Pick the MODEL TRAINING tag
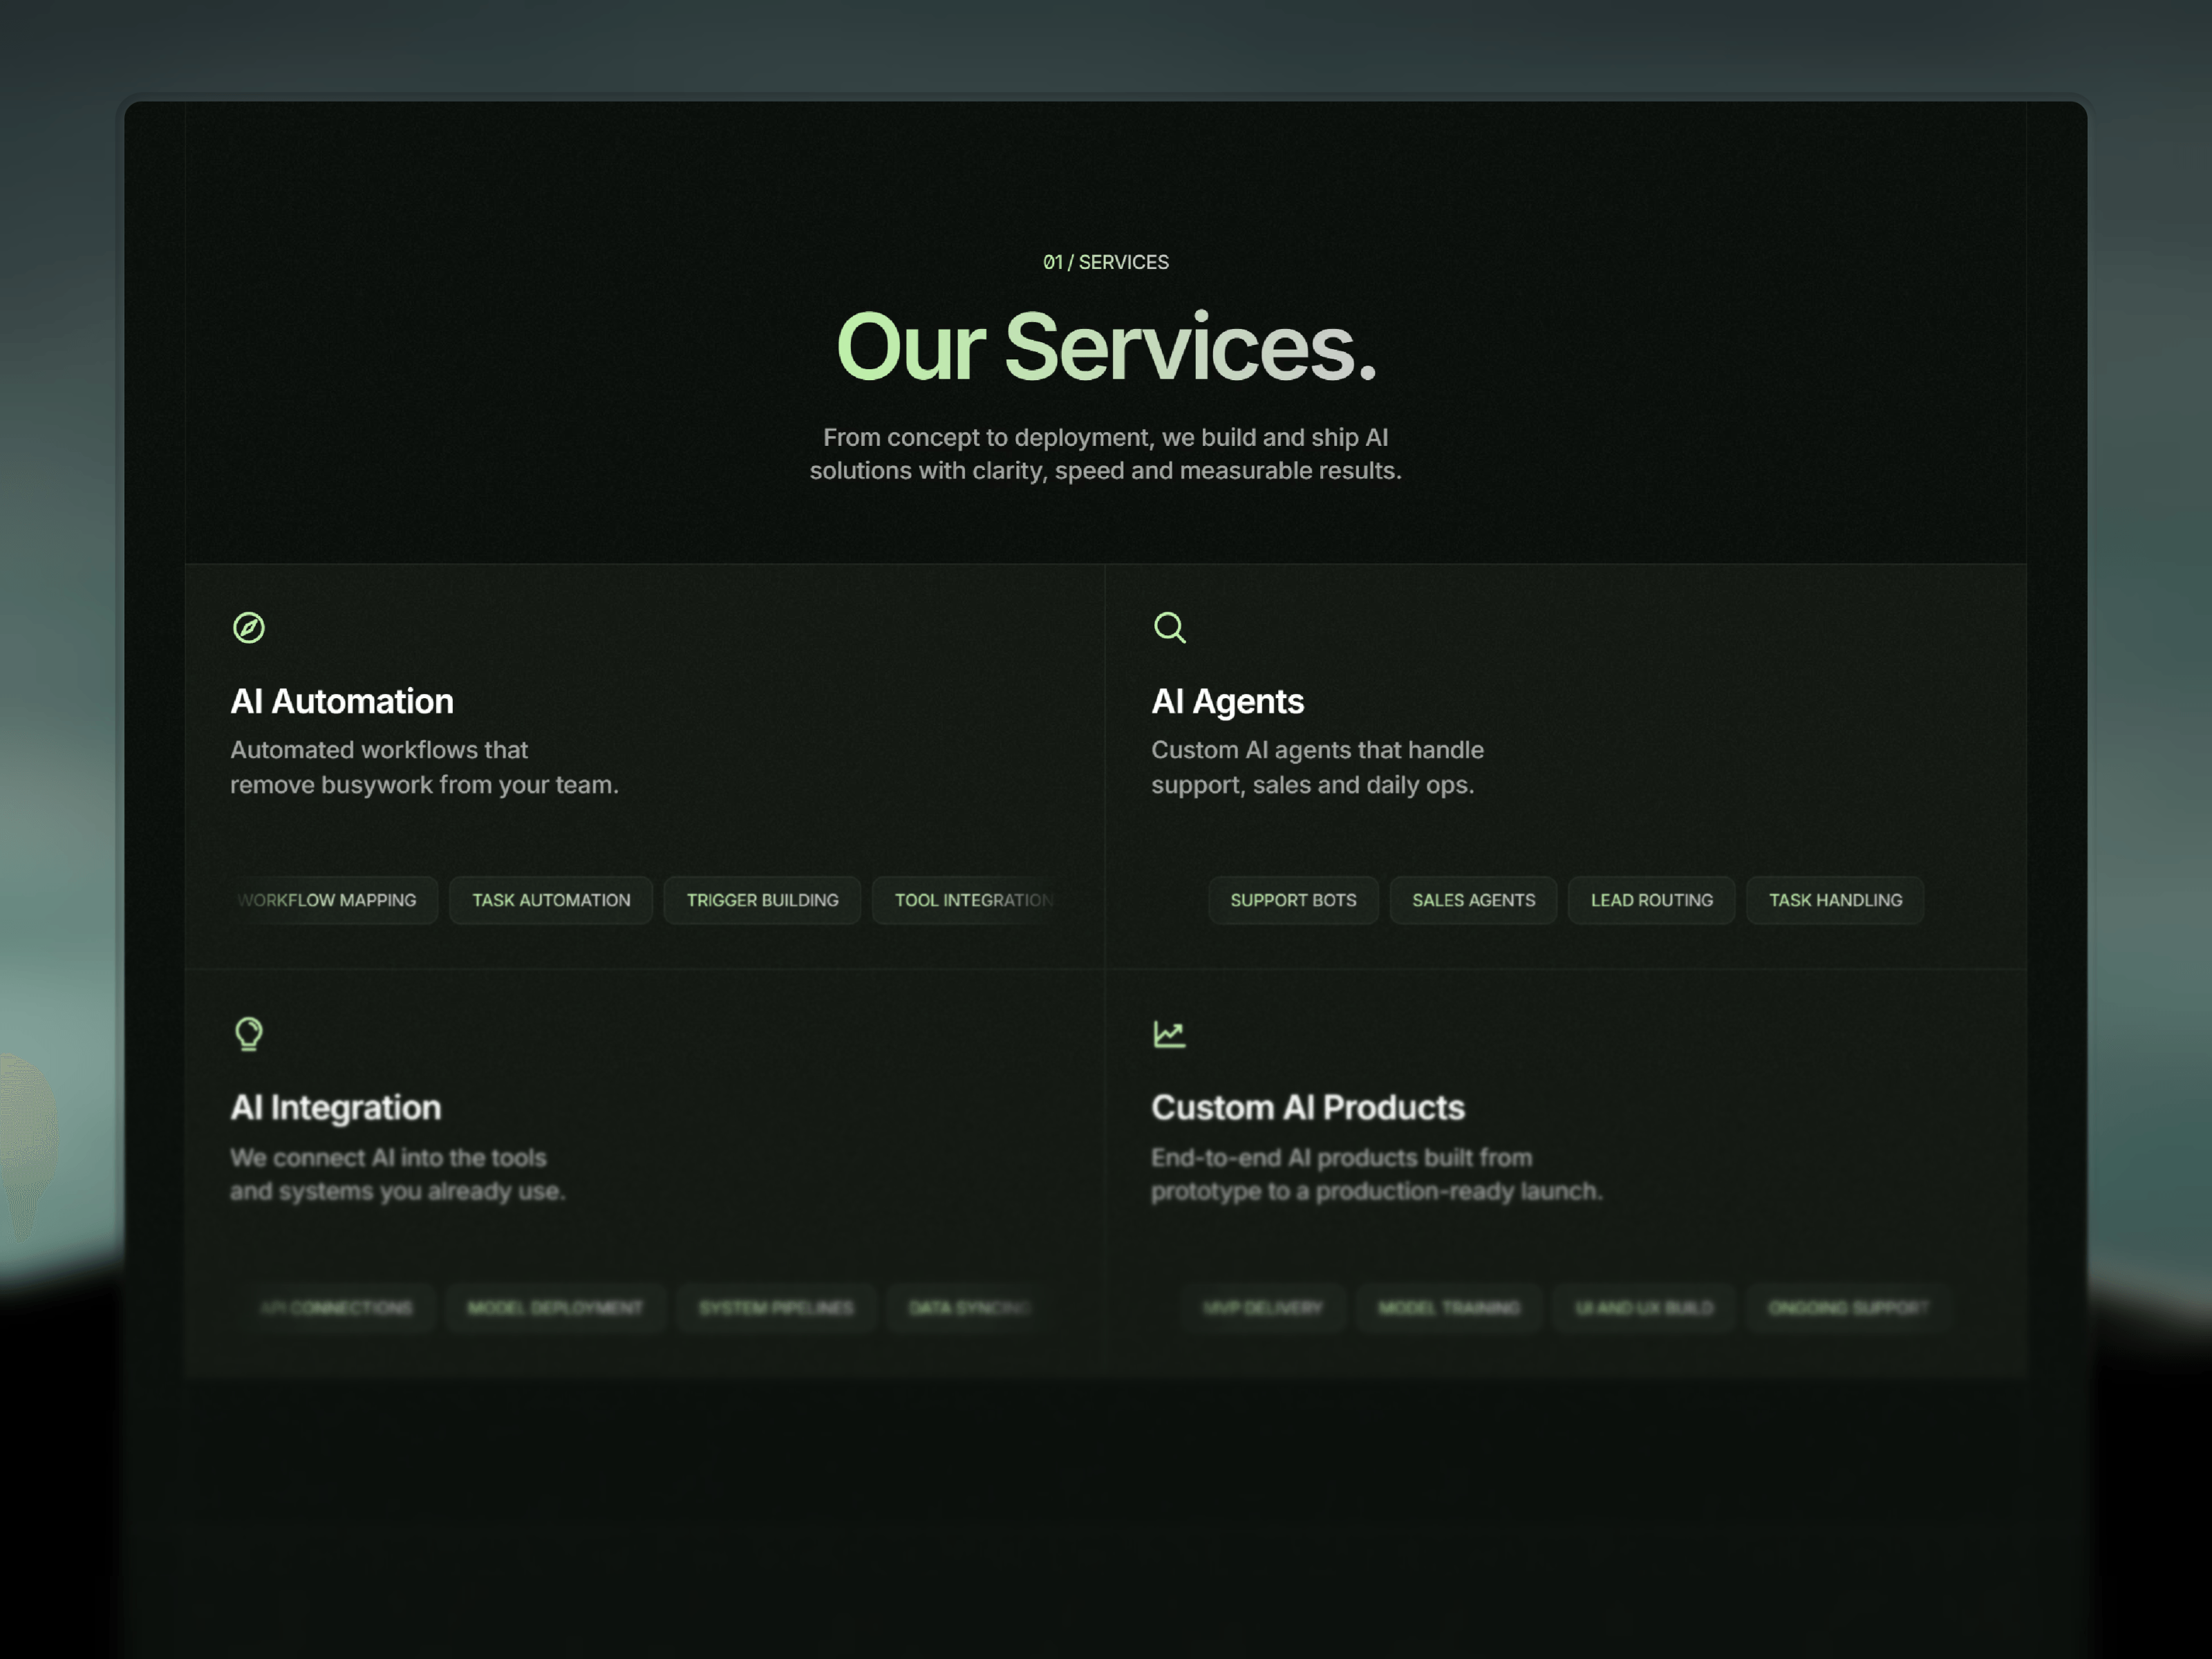The width and height of the screenshot is (2212, 1659). (1449, 1308)
